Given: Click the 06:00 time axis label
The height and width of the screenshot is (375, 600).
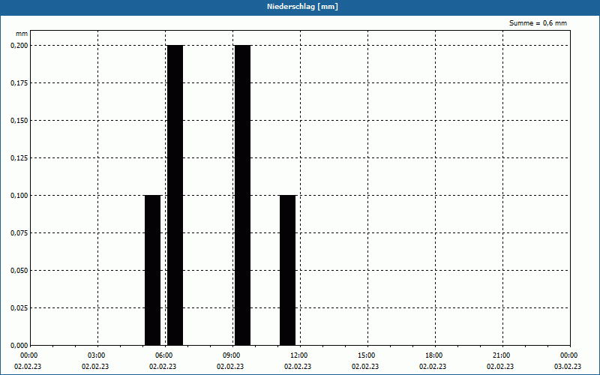Looking at the screenshot, I should (x=164, y=355).
